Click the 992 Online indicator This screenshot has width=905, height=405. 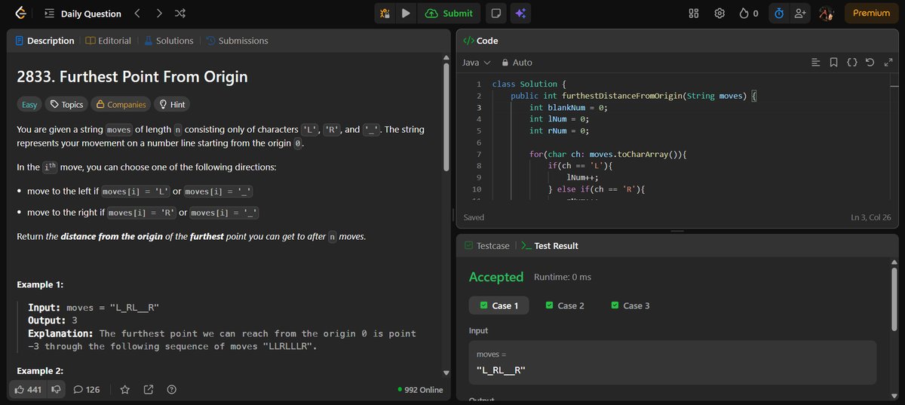(x=420, y=390)
